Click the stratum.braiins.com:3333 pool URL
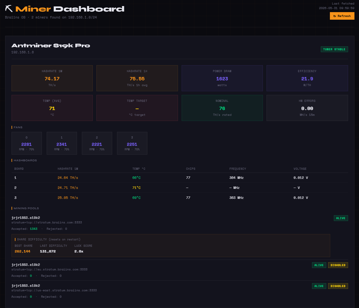 47,223
